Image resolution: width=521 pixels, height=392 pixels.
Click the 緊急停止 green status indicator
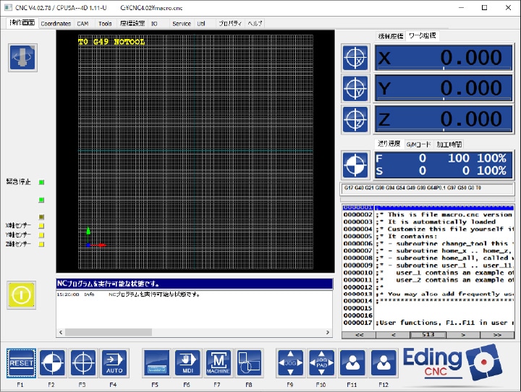click(42, 182)
